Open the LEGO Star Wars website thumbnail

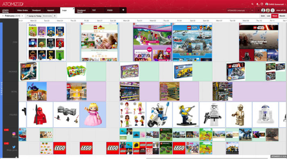click(x=259, y=42)
